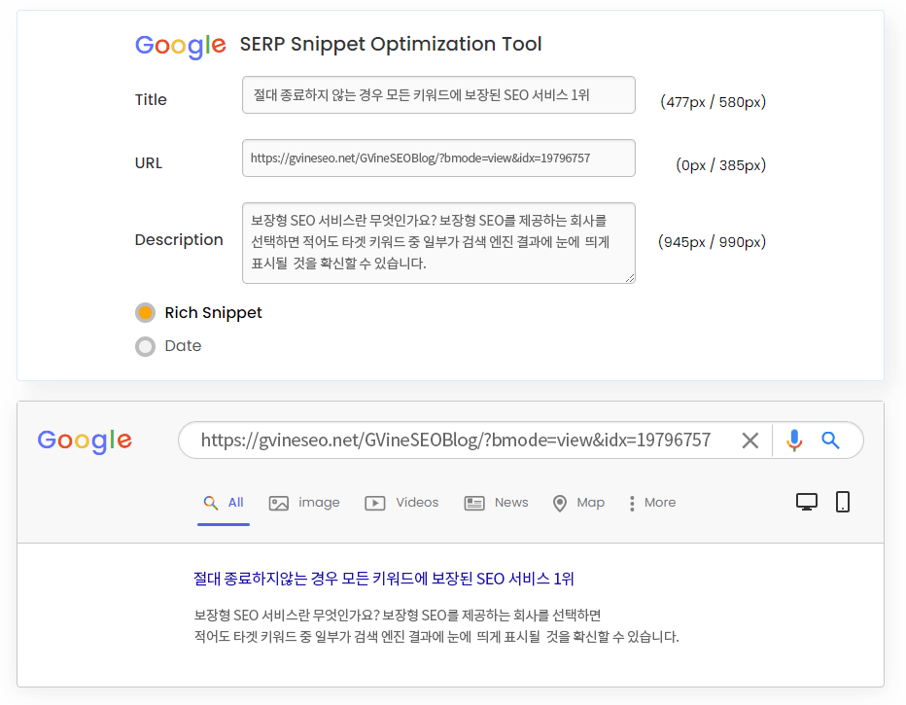
Task: Switch to mobile preview phone icon
Action: (843, 502)
